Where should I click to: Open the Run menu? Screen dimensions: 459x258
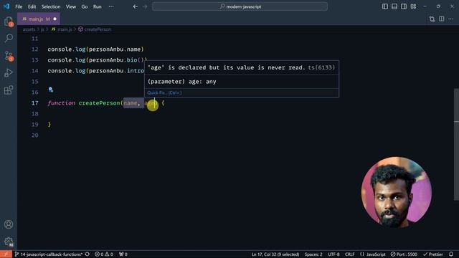pos(98,6)
